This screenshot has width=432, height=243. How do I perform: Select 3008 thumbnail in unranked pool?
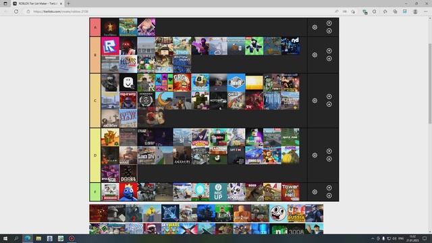(x=296, y=228)
